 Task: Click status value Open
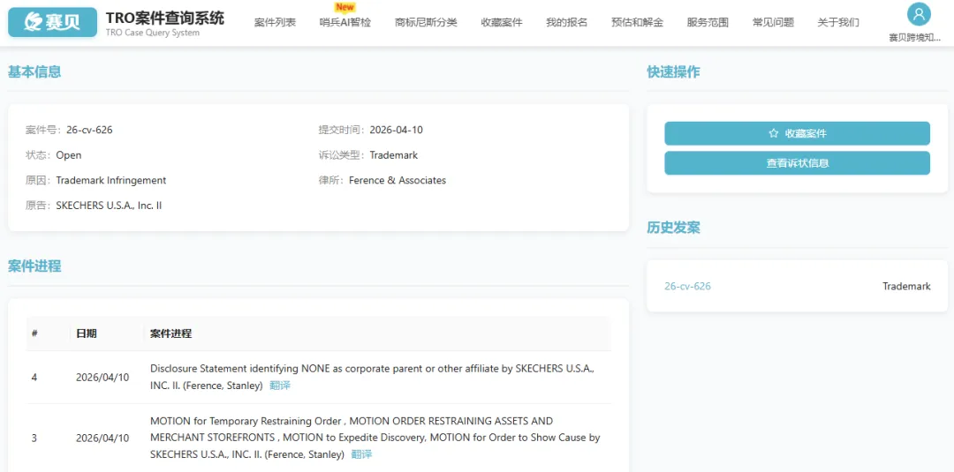coord(69,155)
